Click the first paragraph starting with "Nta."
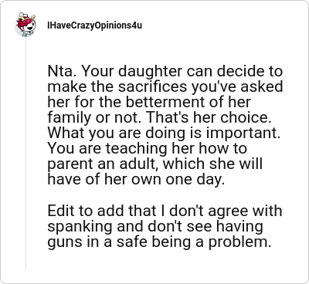309x284 pixels. coord(165,126)
